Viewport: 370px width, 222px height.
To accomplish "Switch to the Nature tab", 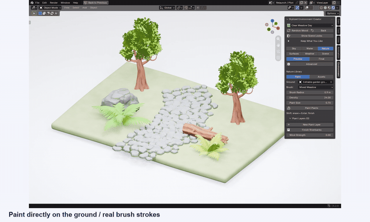I will [325, 49].
